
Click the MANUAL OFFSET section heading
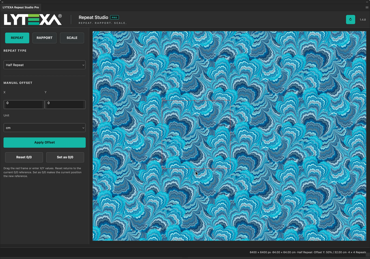[x=18, y=83]
